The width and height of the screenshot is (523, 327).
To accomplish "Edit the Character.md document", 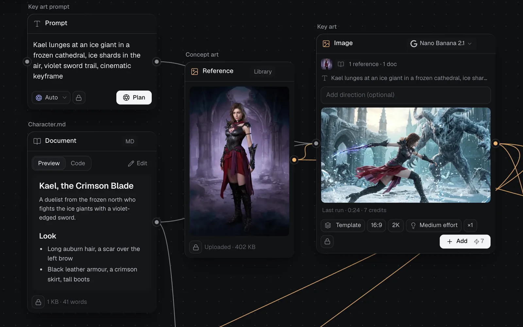I will coord(138,163).
